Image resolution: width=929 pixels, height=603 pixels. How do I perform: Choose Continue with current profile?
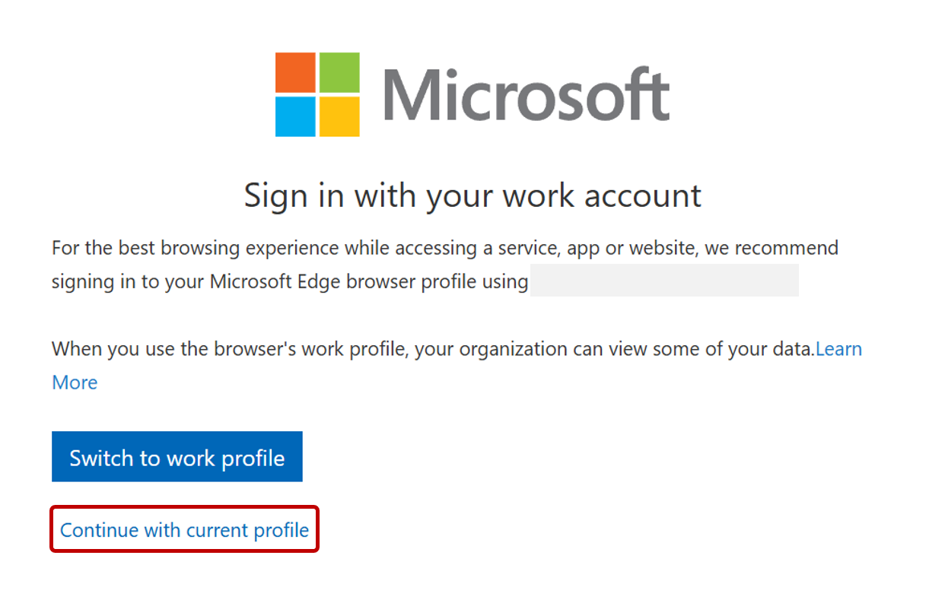(x=184, y=530)
